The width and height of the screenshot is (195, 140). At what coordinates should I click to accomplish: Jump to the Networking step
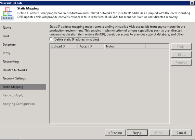[x=11, y=62]
